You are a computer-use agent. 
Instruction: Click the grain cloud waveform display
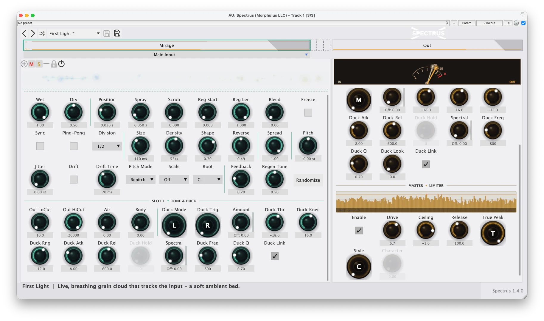175,79
